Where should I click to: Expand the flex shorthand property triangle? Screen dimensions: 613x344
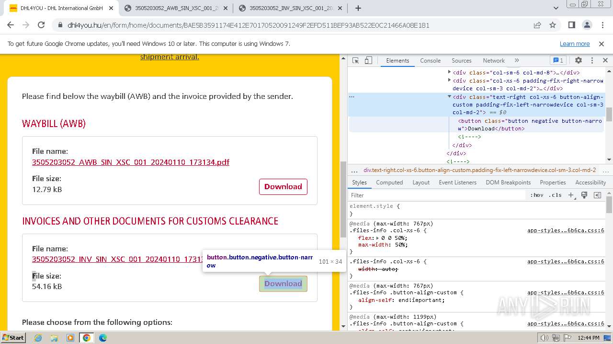click(377, 238)
